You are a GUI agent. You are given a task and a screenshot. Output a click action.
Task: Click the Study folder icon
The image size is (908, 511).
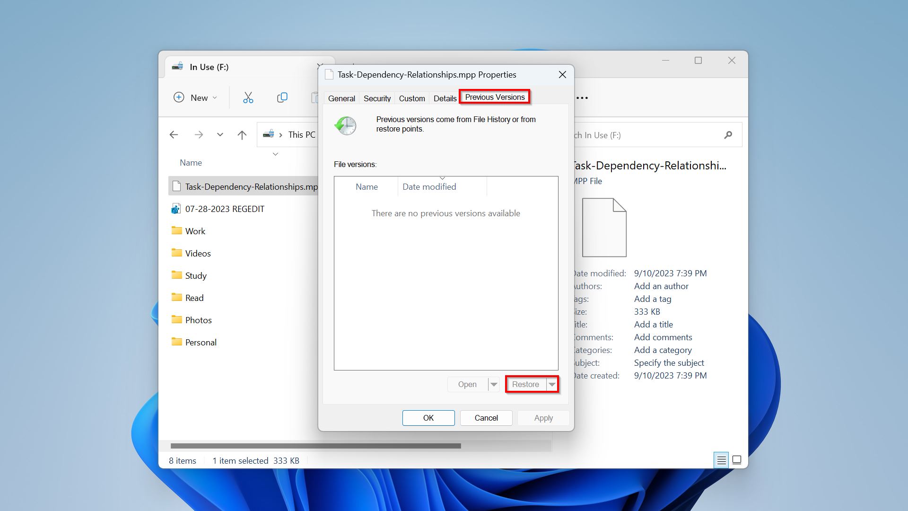[x=176, y=275]
